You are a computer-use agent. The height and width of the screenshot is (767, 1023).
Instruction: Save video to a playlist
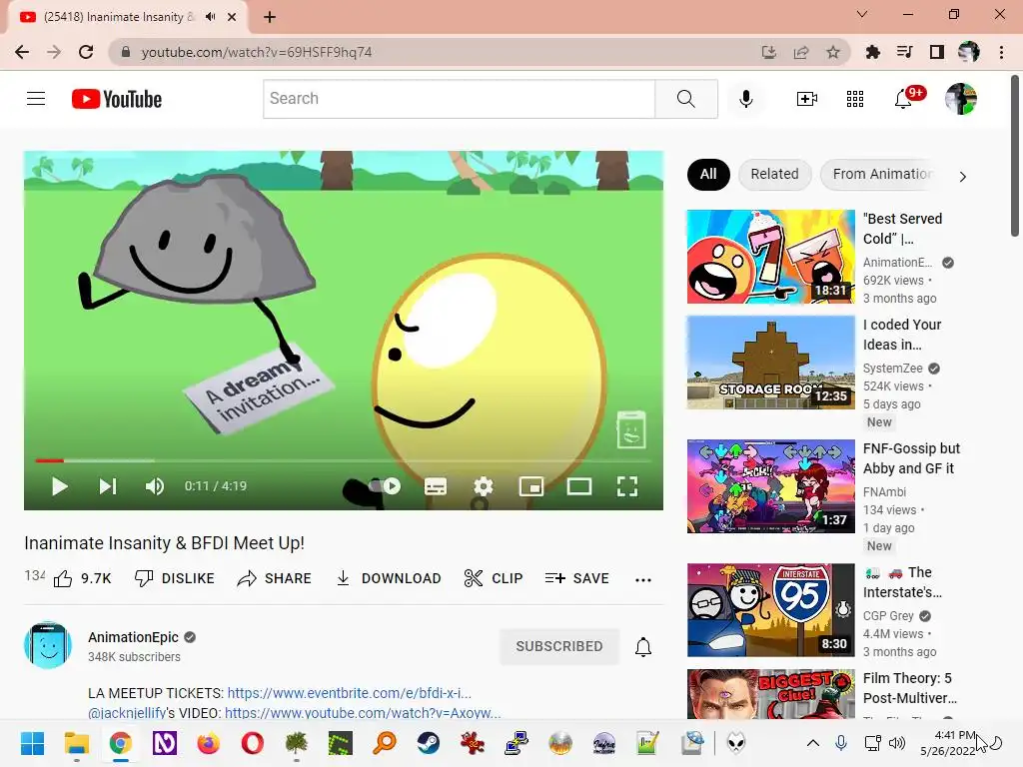[x=576, y=578]
